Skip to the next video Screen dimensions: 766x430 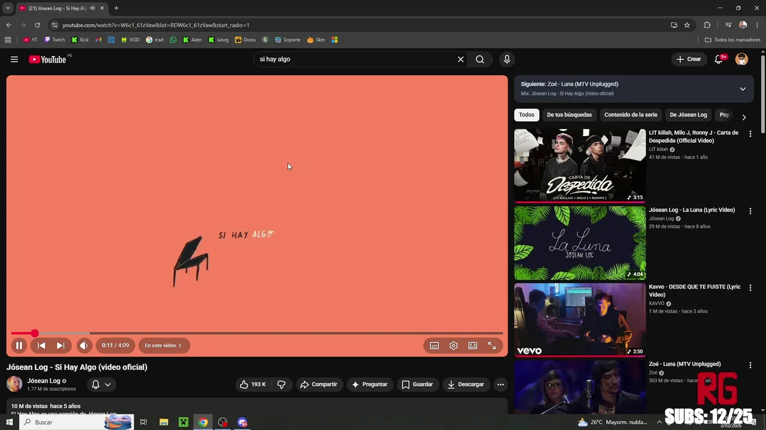[60, 345]
